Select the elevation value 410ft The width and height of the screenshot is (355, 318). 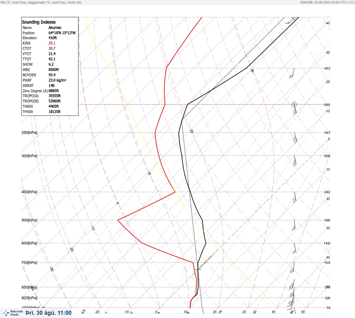click(52, 38)
